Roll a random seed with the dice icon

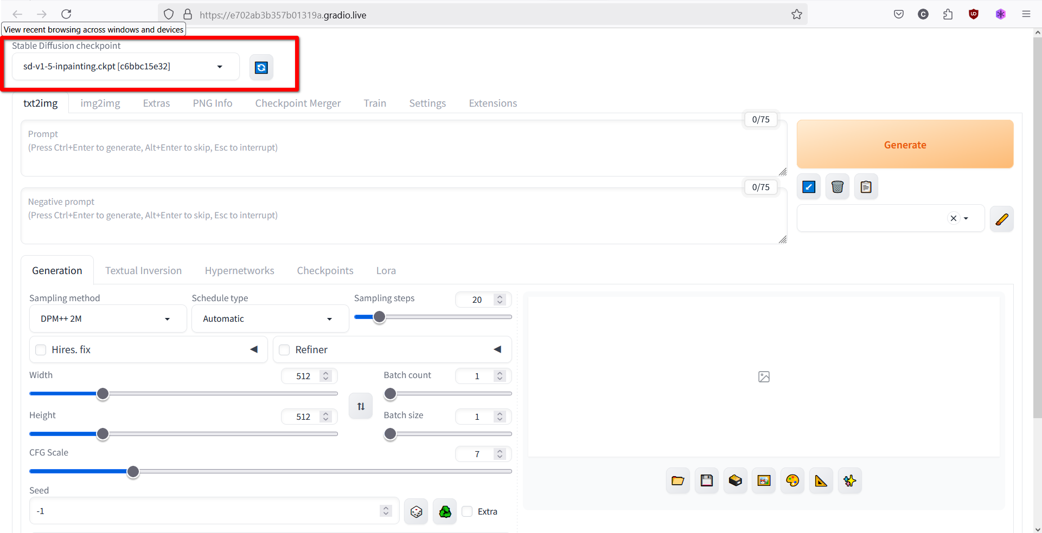(415, 511)
